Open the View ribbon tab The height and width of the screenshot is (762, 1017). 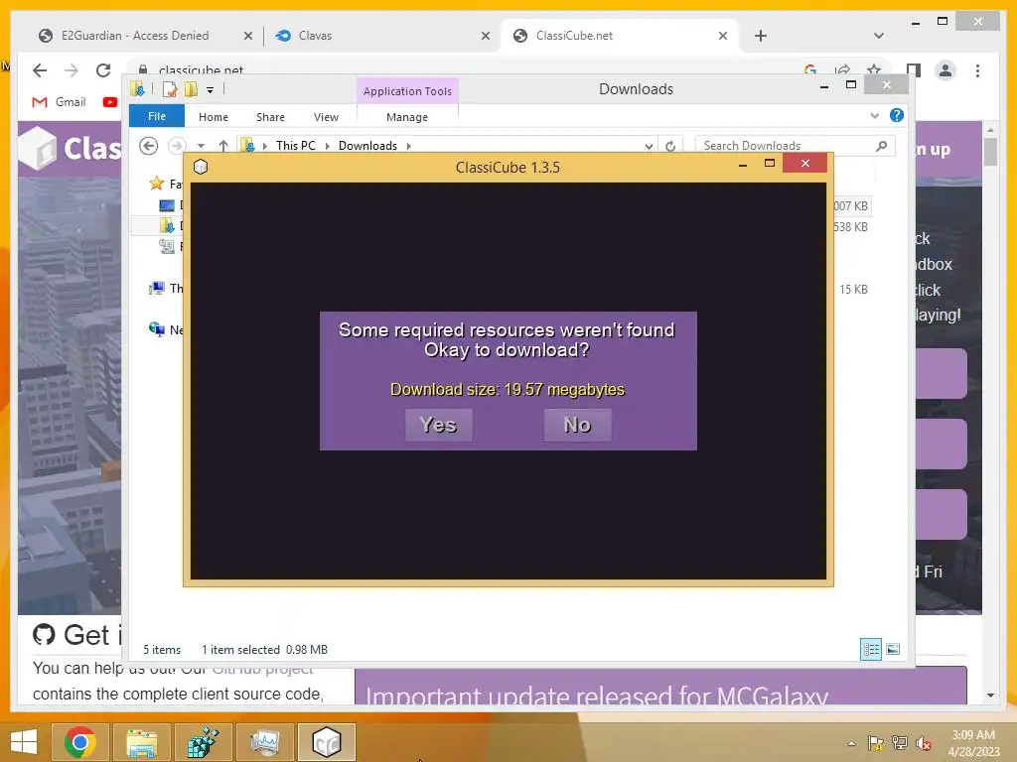point(326,117)
